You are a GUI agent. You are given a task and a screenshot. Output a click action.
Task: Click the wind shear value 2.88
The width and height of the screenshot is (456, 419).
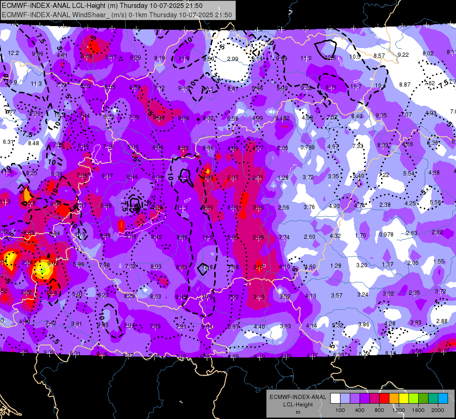point(442,321)
